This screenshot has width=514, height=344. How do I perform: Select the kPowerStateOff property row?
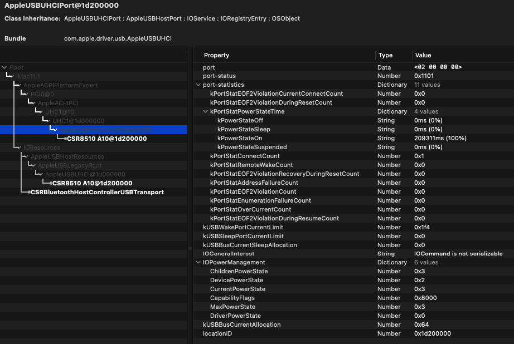click(353, 120)
